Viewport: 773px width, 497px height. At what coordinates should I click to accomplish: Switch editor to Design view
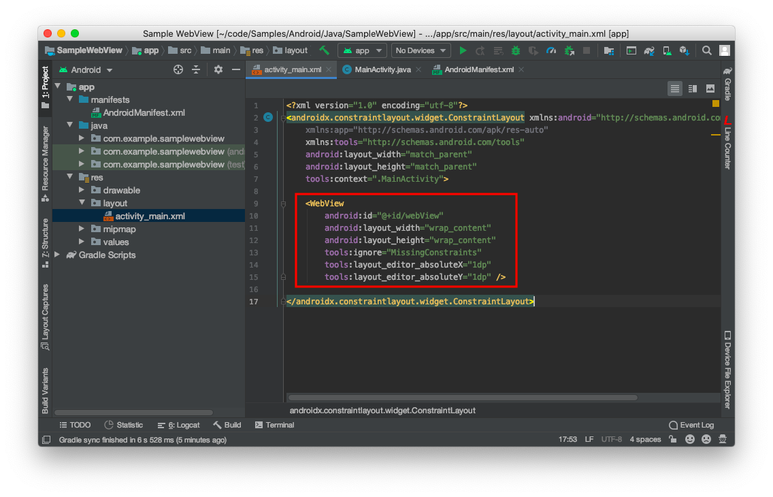(710, 89)
